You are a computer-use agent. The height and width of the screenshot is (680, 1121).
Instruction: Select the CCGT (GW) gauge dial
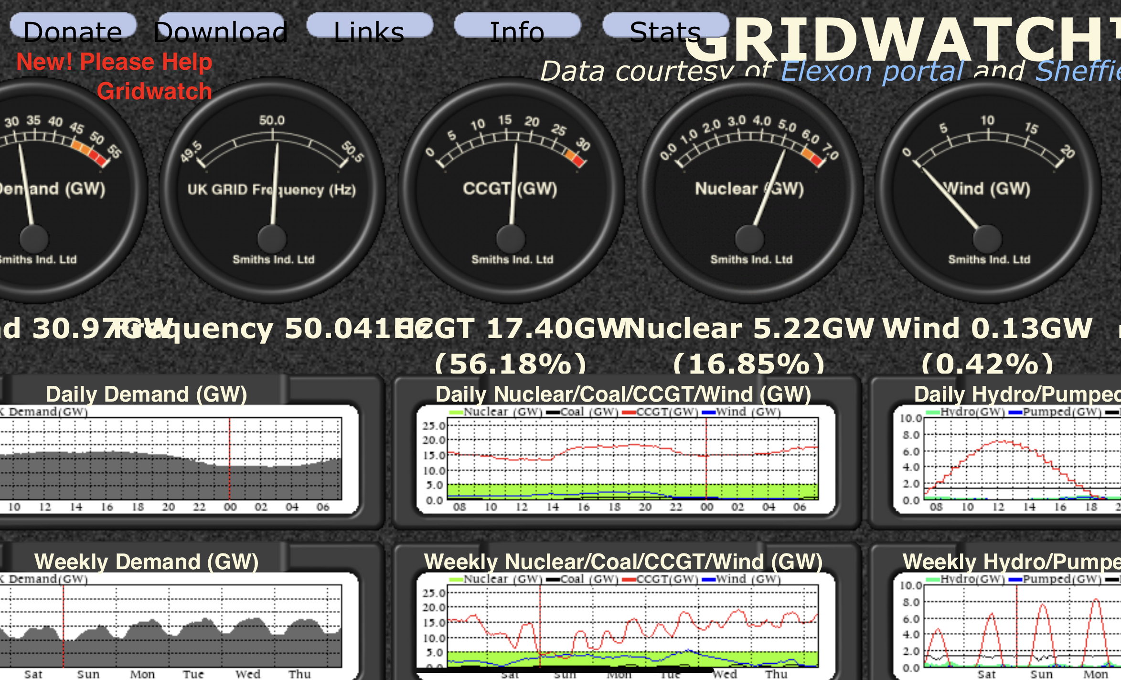511,191
